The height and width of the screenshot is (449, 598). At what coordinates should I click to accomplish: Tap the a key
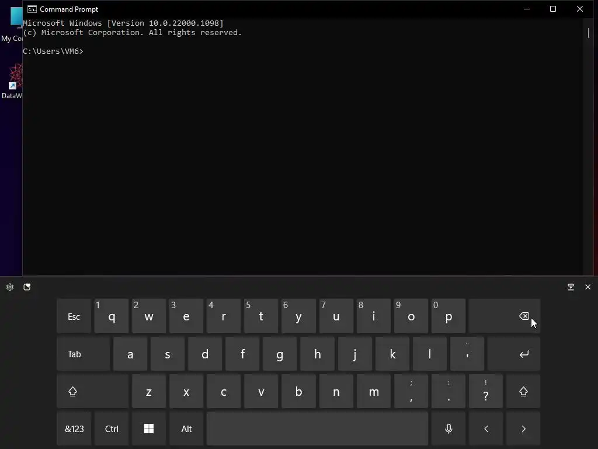click(130, 354)
